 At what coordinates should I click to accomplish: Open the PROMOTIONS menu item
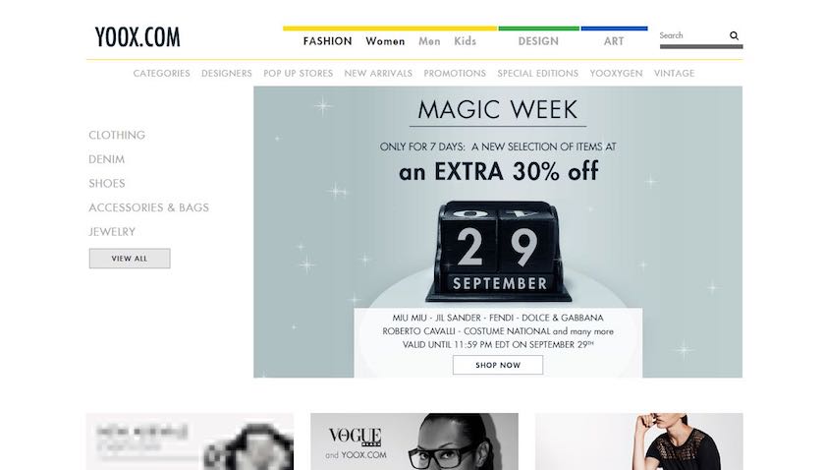pos(455,73)
